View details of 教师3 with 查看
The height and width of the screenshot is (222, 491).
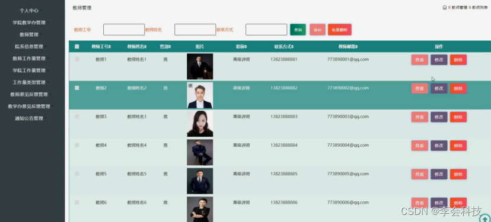[x=420, y=117]
